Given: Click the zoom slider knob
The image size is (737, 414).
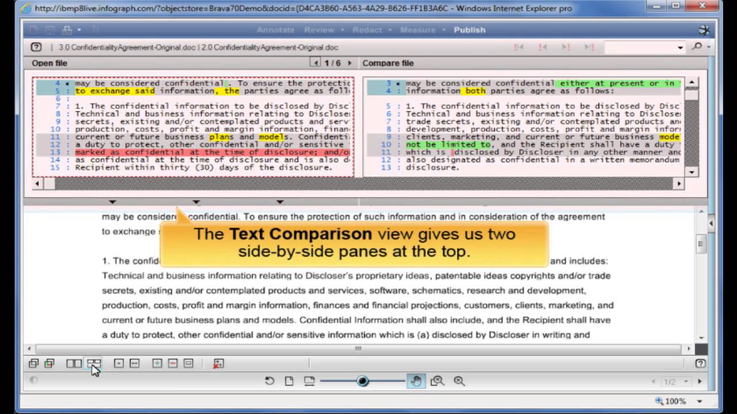Looking at the screenshot, I should (363, 381).
